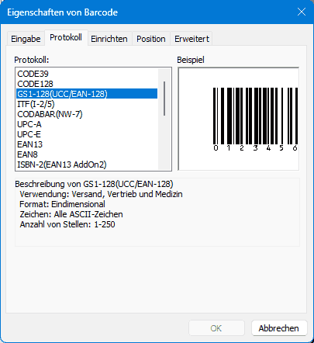Viewport: 314px width, 343px height.
Task: Pick EAN13 from the list
Action: pos(87,144)
